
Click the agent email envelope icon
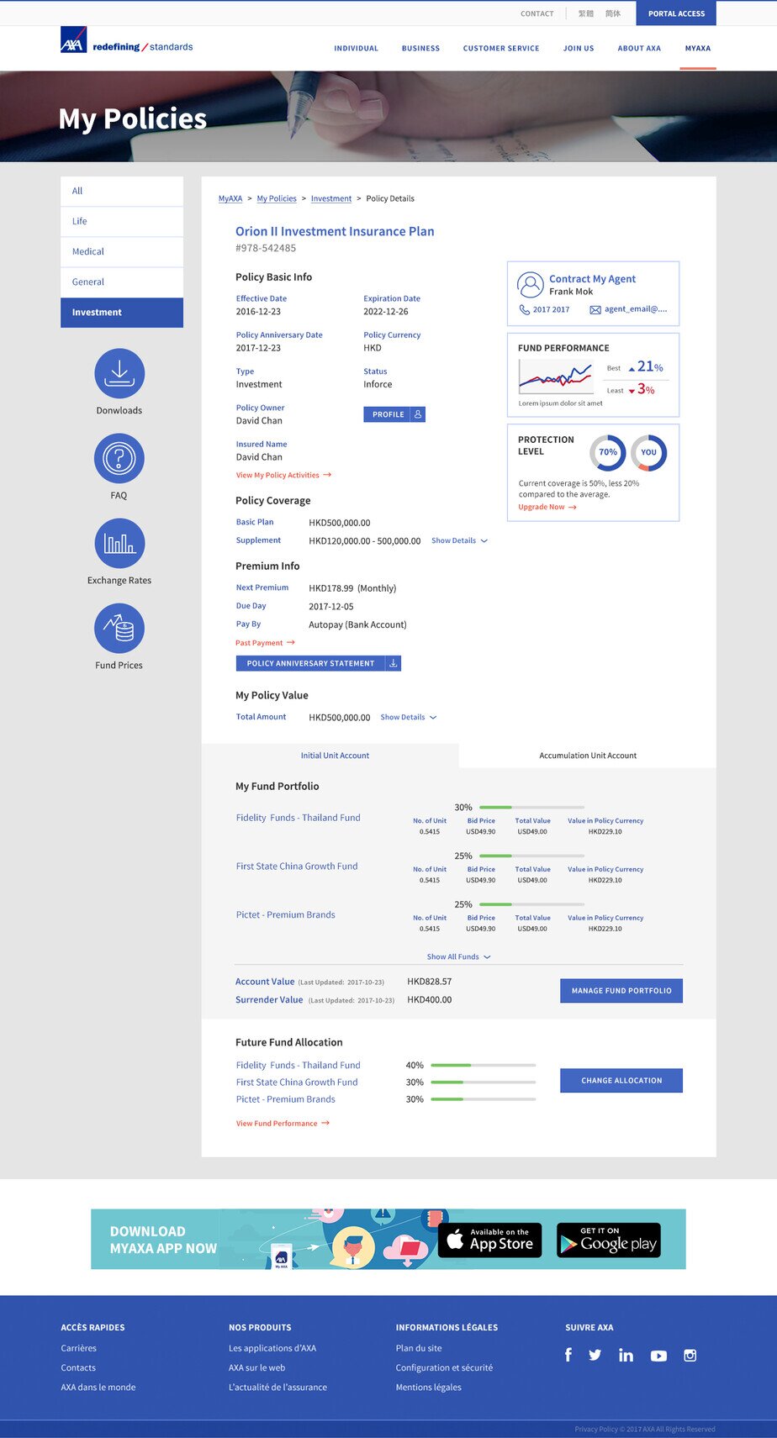(595, 309)
